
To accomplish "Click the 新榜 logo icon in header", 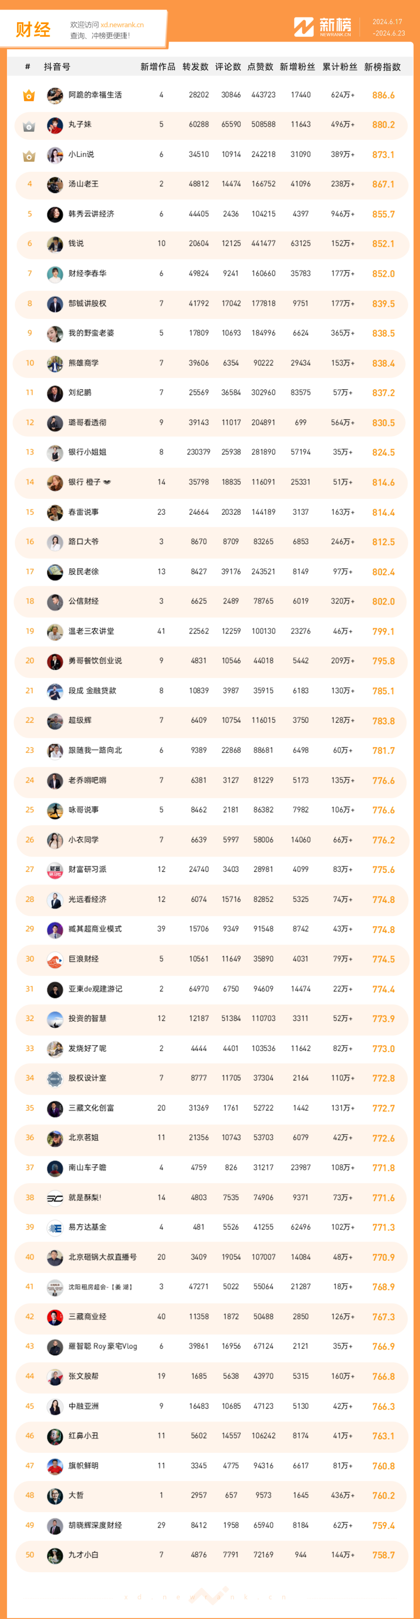I will (304, 26).
